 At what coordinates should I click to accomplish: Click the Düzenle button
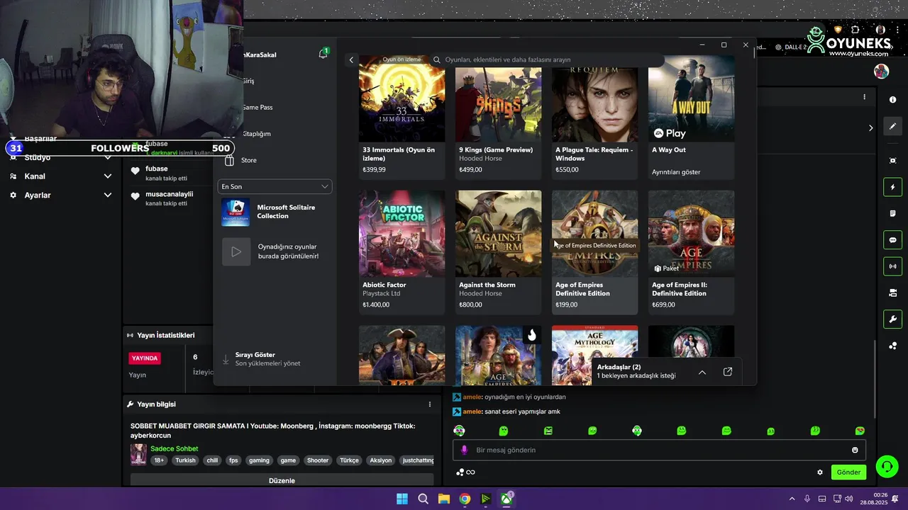click(282, 480)
